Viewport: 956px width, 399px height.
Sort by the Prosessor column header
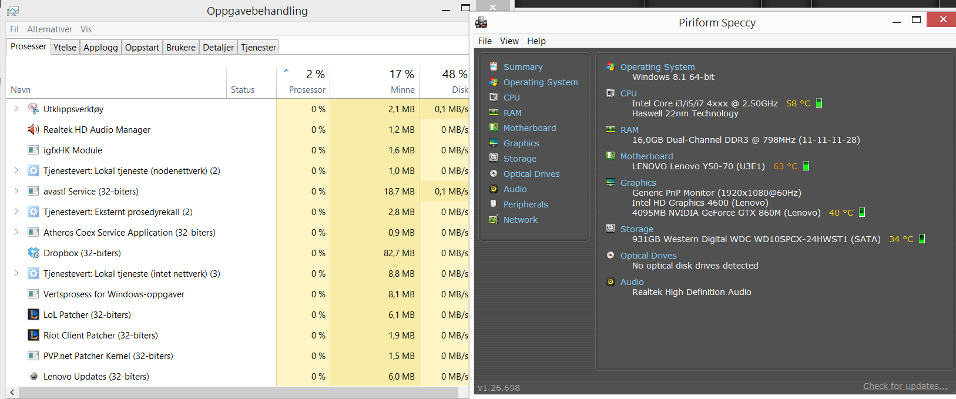(x=303, y=82)
